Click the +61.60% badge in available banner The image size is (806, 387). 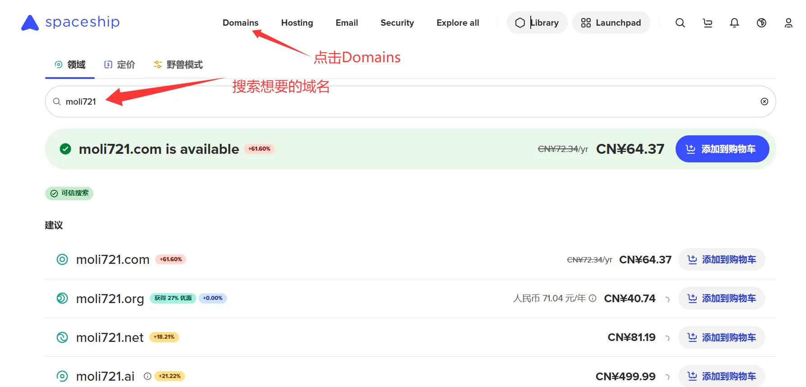(x=259, y=149)
